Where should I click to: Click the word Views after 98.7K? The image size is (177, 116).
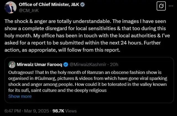71,110
